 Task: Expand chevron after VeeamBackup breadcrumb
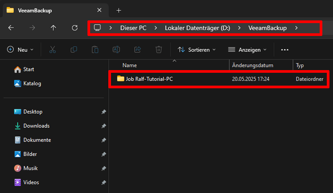click(296, 28)
